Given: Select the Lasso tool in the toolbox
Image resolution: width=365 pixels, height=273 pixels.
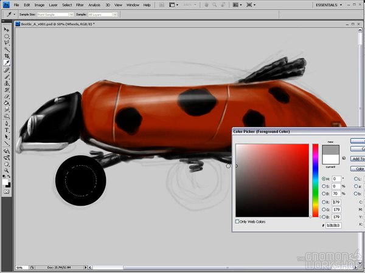Looking at the screenshot, I should click(7, 42).
